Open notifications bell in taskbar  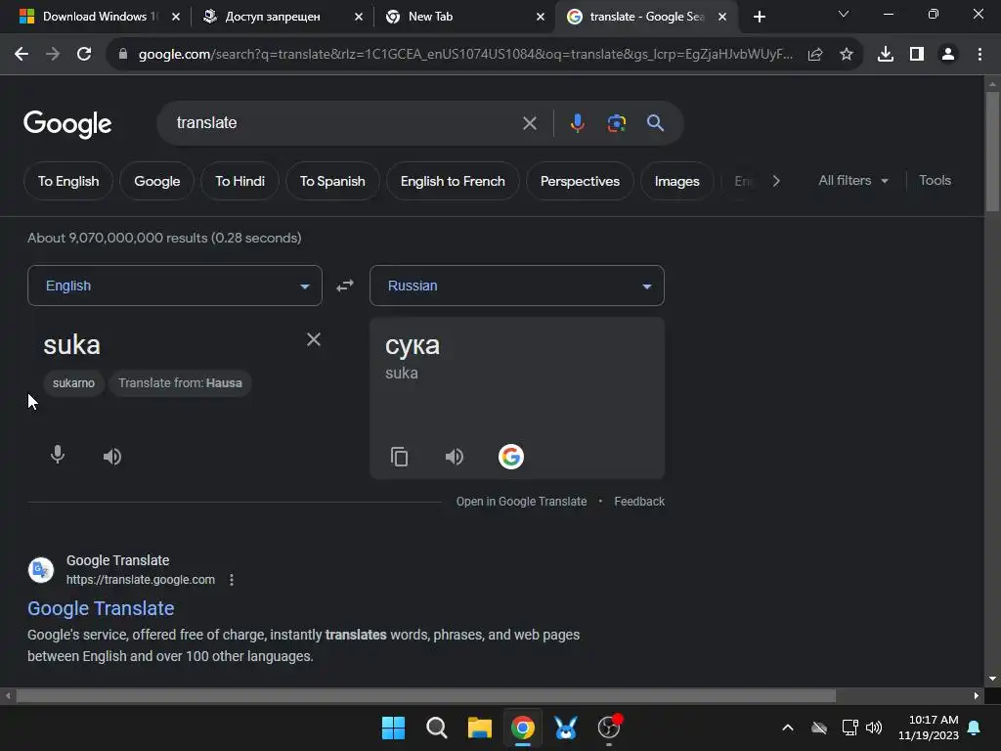tap(975, 728)
